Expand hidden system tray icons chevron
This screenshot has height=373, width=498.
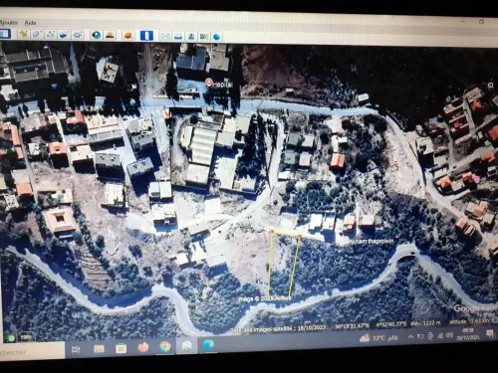pyautogui.click(x=410, y=337)
